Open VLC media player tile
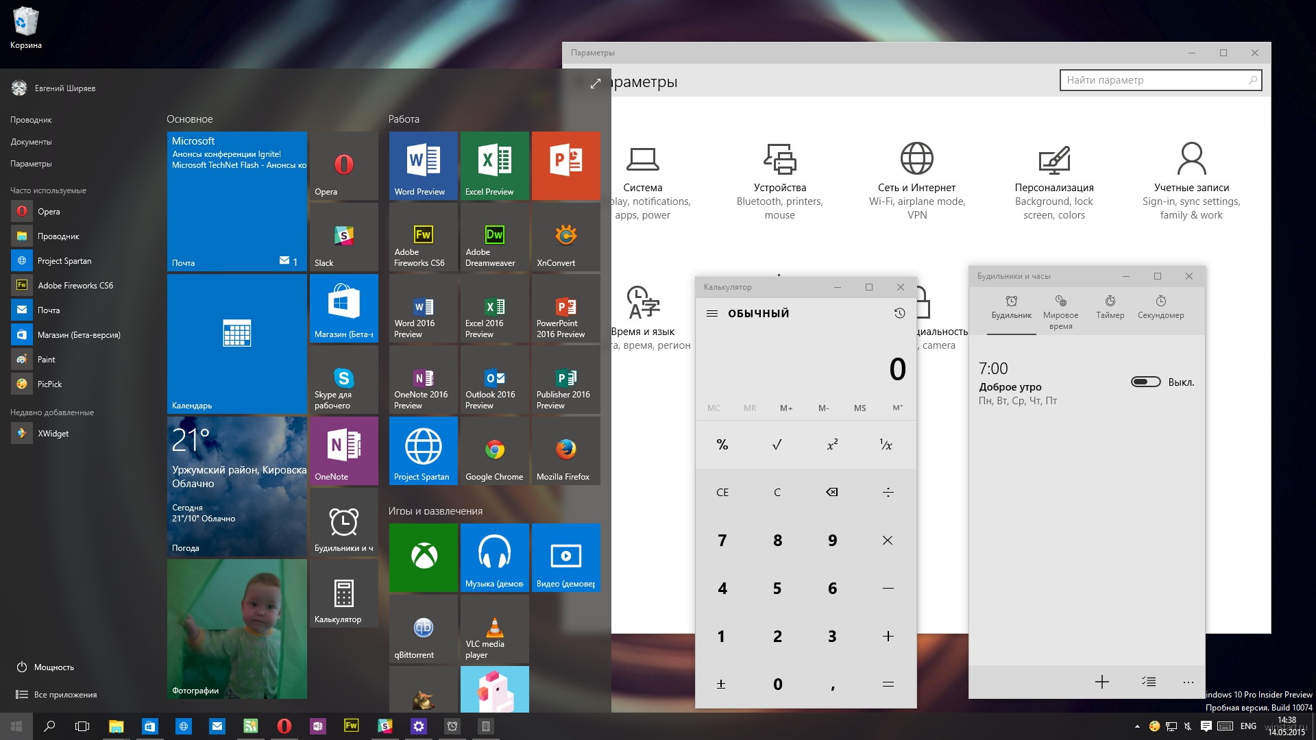 point(494,629)
